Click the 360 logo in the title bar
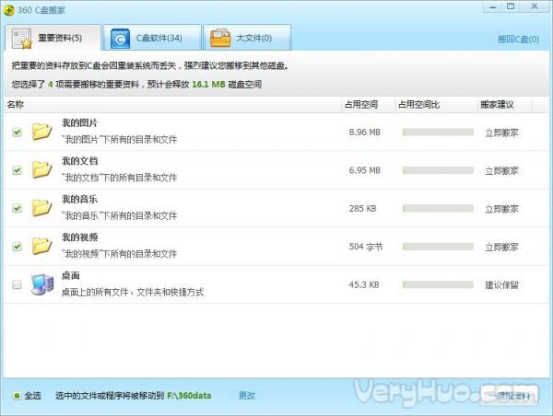The height and width of the screenshot is (416, 553). [11, 7]
